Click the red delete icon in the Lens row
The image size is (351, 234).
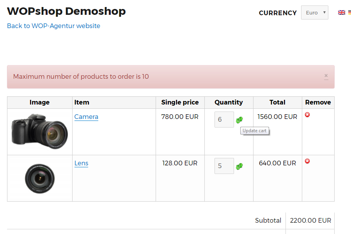[307, 161]
